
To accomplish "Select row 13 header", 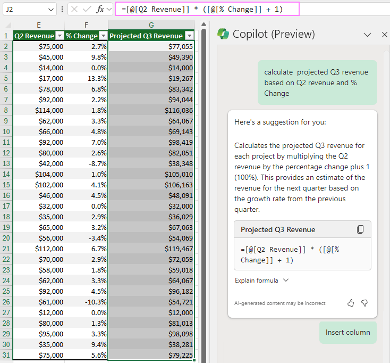I will [x=6, y=164].
